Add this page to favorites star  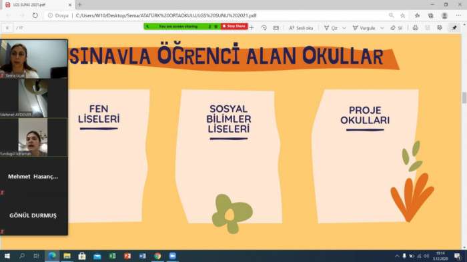coord(402,15)
